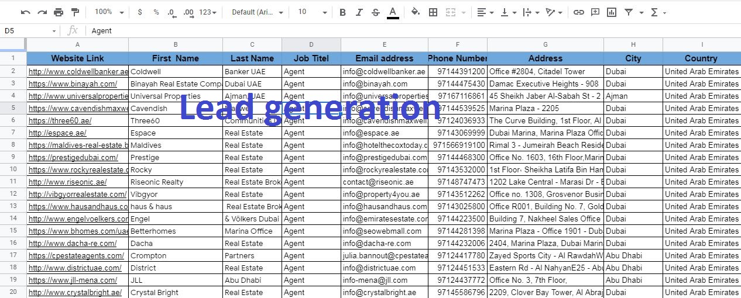
Task: Follow the https://espace.ae/ website link
Action: 57,133
